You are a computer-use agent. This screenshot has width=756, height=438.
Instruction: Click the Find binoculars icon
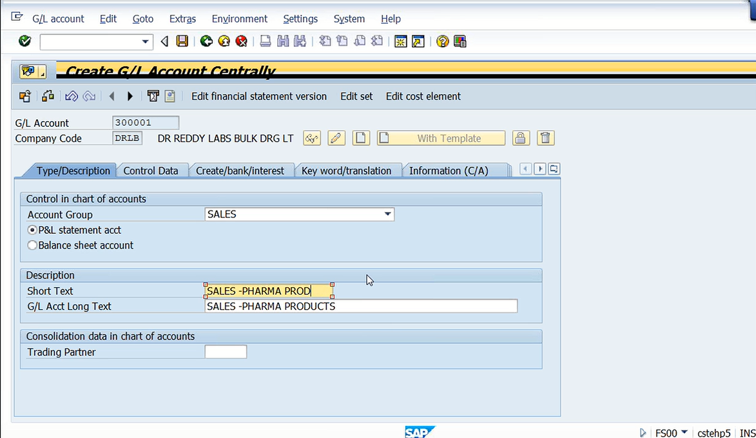[x=283, y=41]
